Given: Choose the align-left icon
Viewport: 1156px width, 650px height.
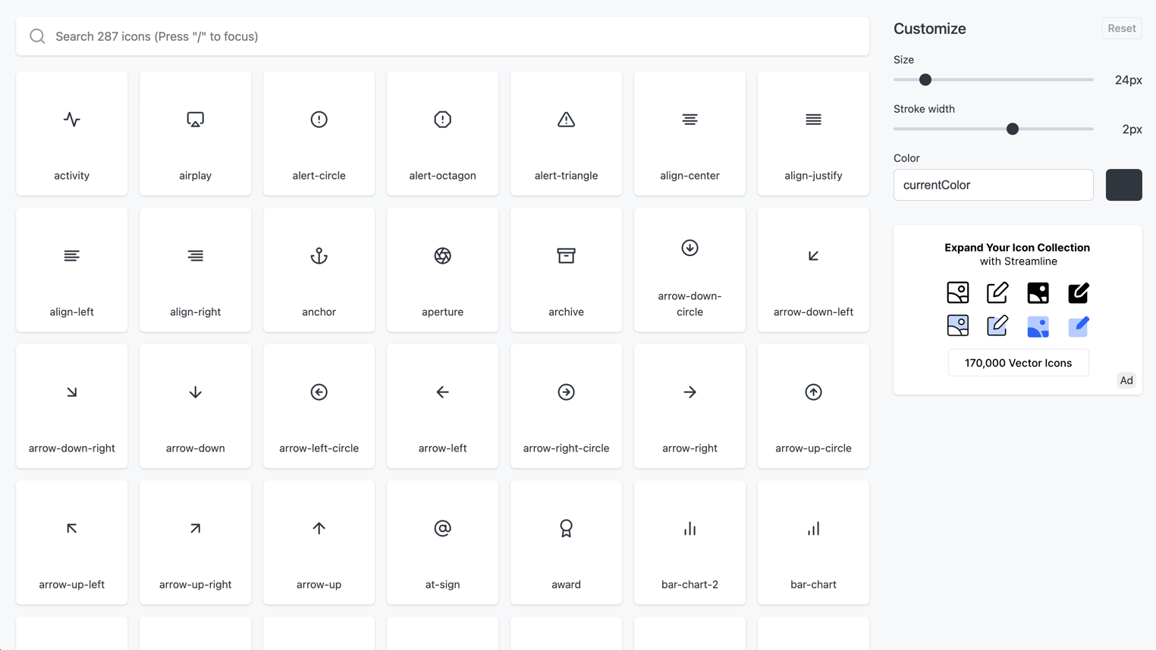Looking at the screenshot, I should pos(71,270).
